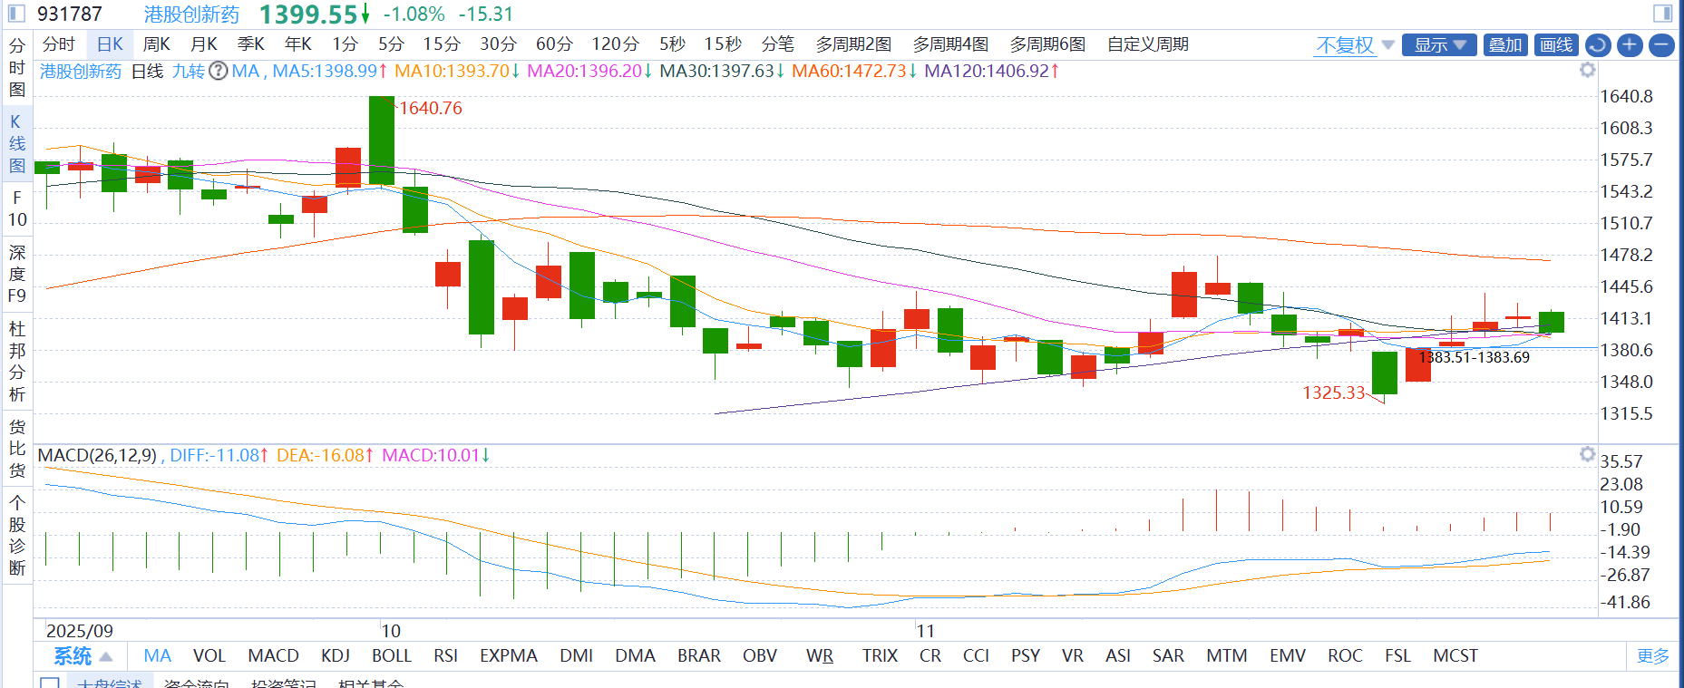The width and height of the screenshot is (1684, 688).
Task: Select 1分 period tab
Action: click(345, 44)
